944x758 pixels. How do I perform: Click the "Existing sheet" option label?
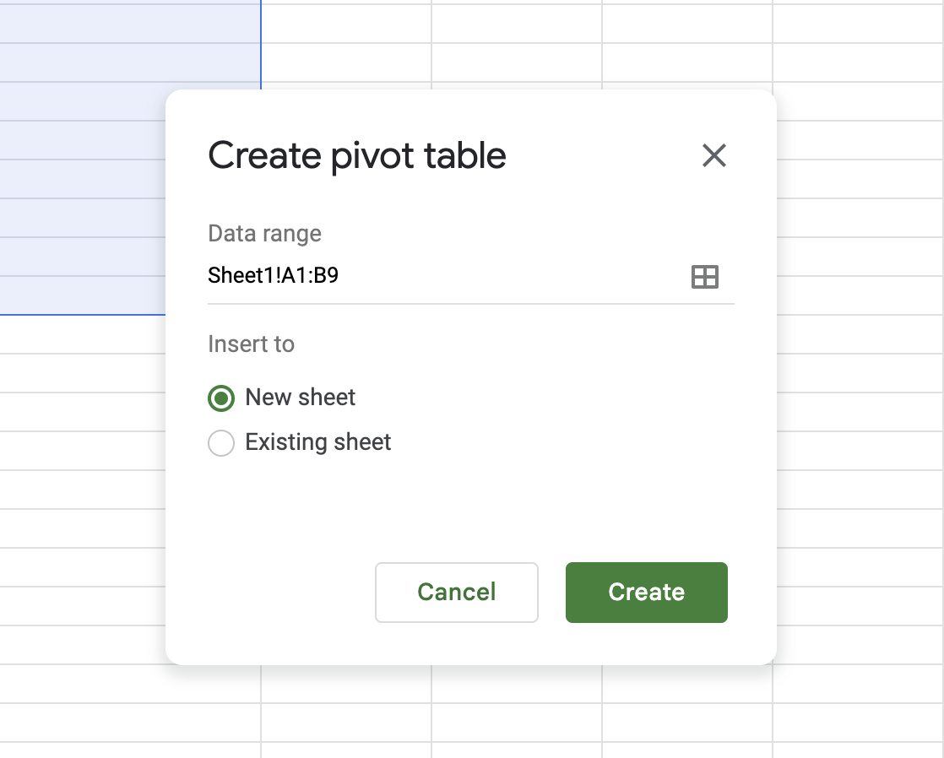(317, 442)
